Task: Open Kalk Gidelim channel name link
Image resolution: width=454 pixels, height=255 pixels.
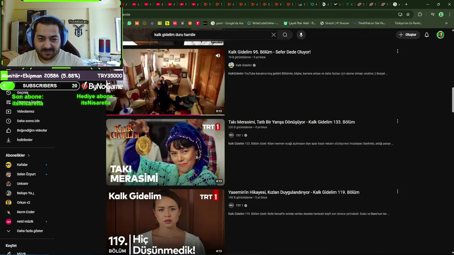Action: [x=244, y=65]
